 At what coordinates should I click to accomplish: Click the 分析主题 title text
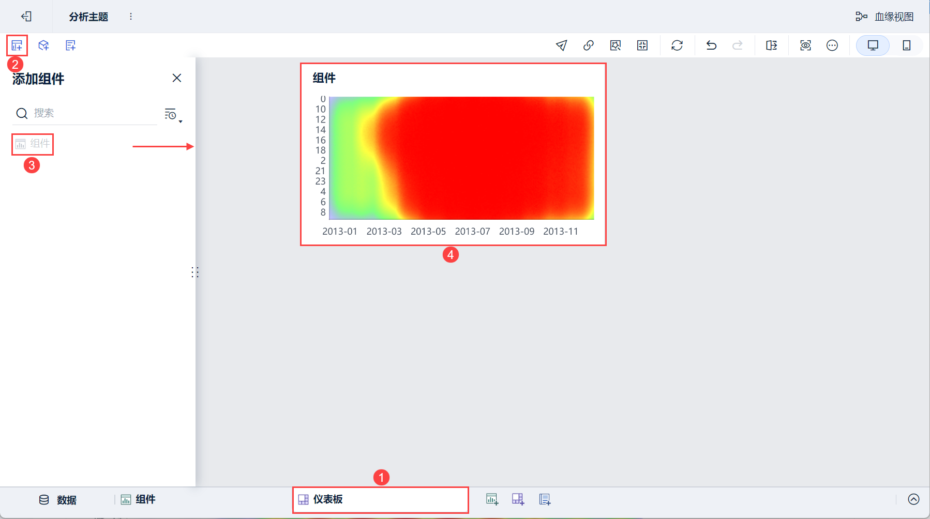[88, 17]
